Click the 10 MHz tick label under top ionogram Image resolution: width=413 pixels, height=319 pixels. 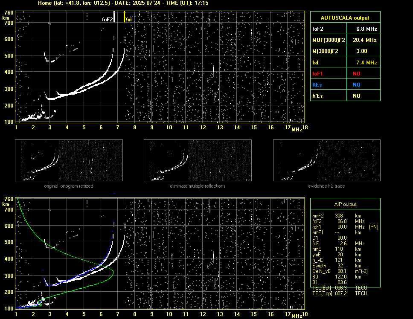pyautogui.click(x=169, y=128)
